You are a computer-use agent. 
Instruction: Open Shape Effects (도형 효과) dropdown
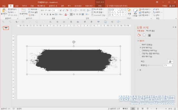(144, 15)
